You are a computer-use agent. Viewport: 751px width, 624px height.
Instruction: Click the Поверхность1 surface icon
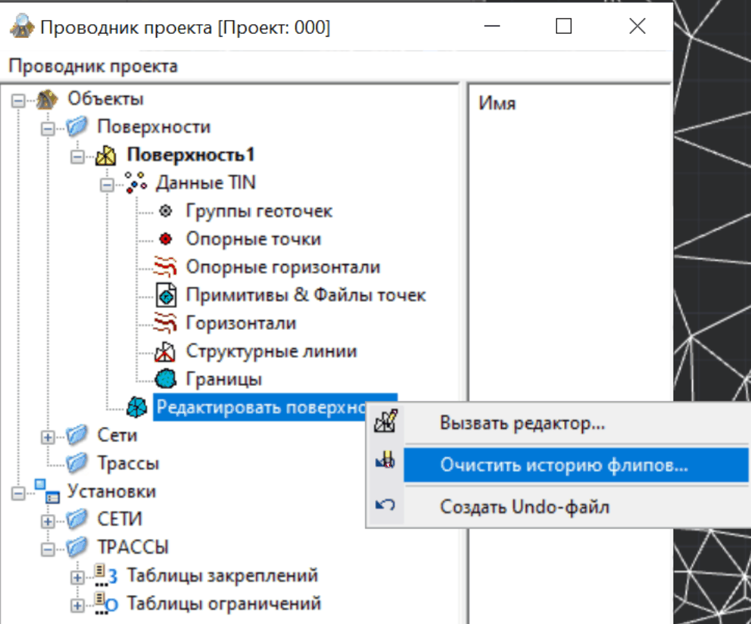106,155
